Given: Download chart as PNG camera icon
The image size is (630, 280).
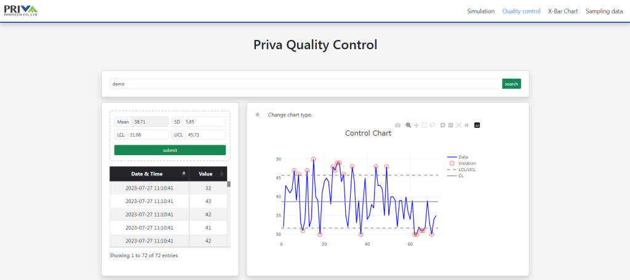Looking at the screenshot, I should click(398, 125).
